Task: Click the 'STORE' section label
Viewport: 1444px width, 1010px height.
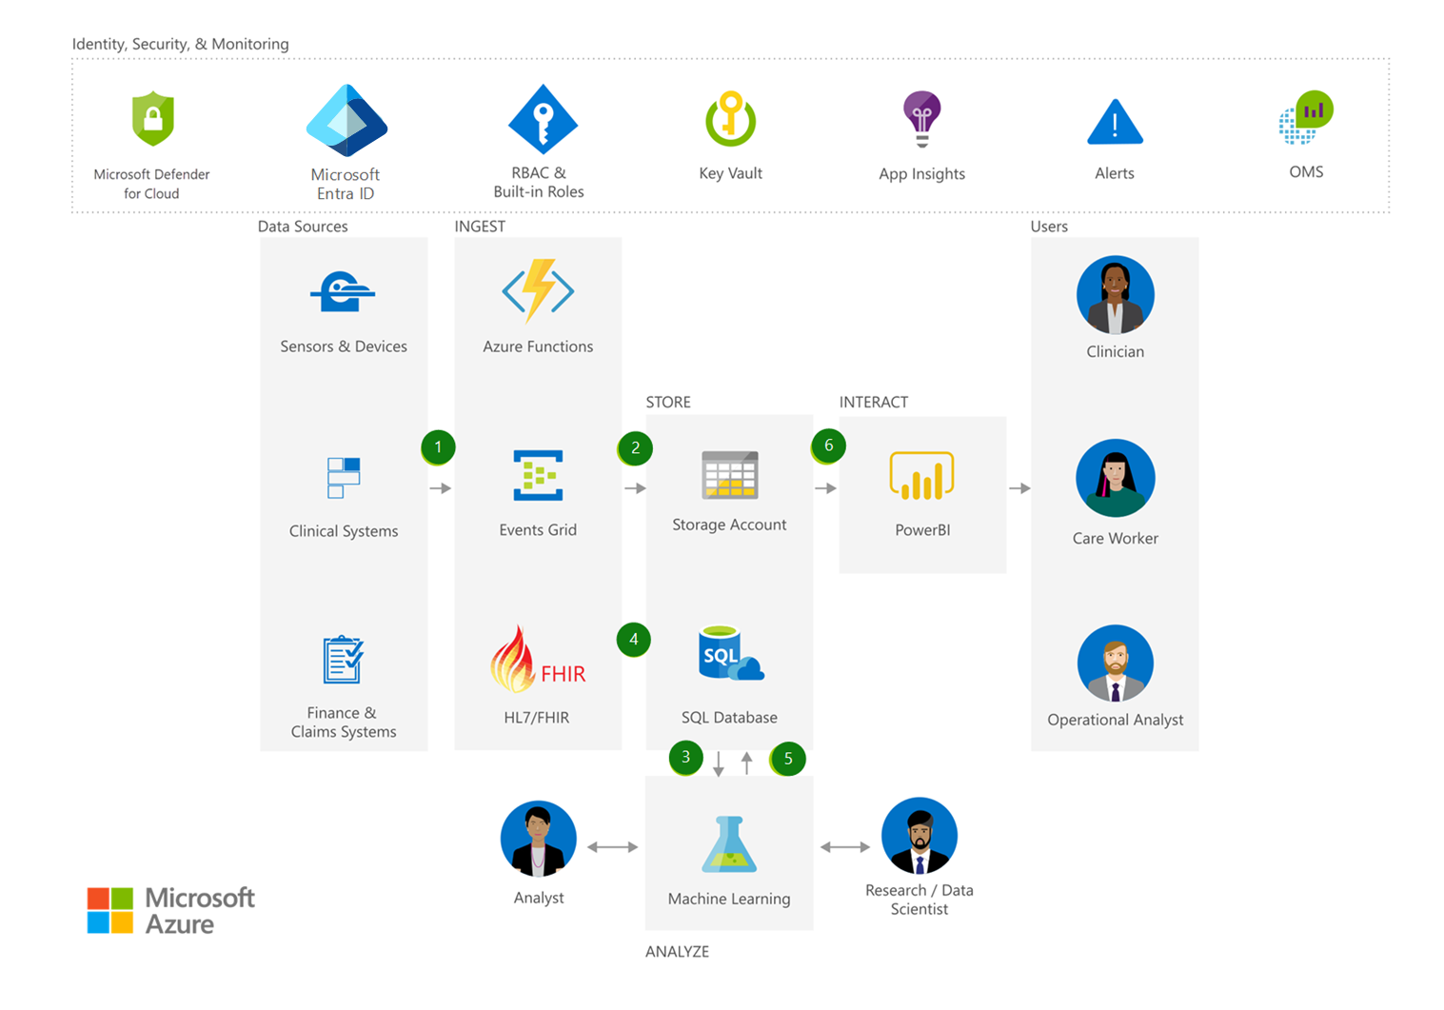Action: click(668, 402)
